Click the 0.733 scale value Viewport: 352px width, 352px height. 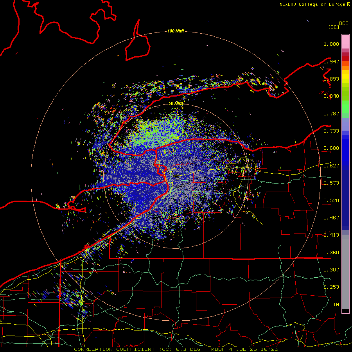(331, 131)
